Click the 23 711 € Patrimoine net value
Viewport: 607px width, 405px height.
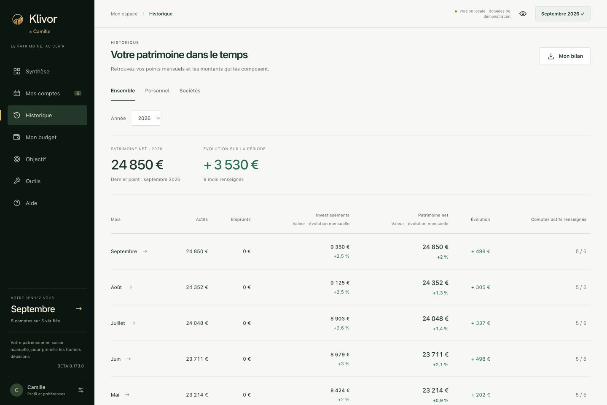click(x=435, y=354)
